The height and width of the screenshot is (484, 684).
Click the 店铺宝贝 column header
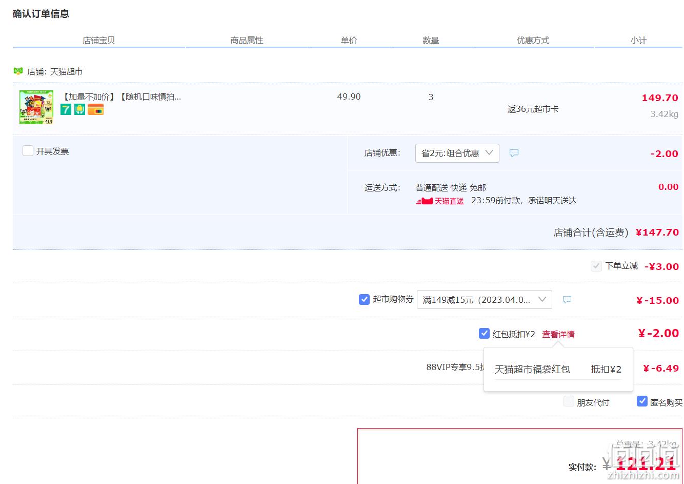99,40
